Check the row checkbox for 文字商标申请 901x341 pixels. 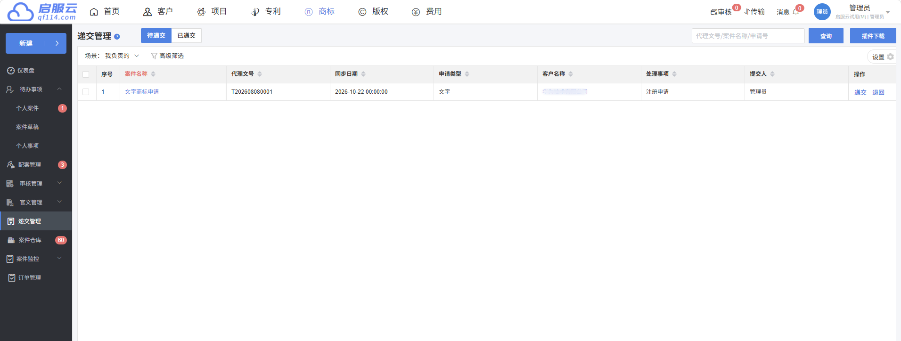pyautogui.click(x=86, y=92)
